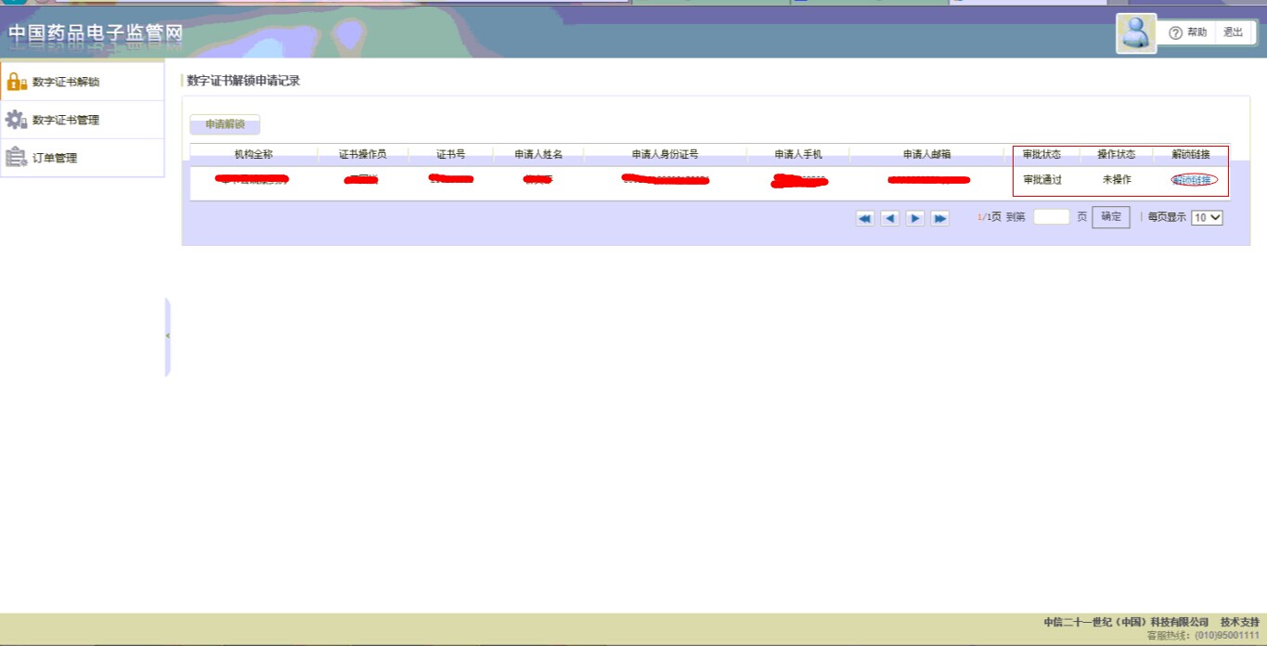Click the user avatar icon
Viewport: 1267px width, 646px height.
coord(1135,33)
